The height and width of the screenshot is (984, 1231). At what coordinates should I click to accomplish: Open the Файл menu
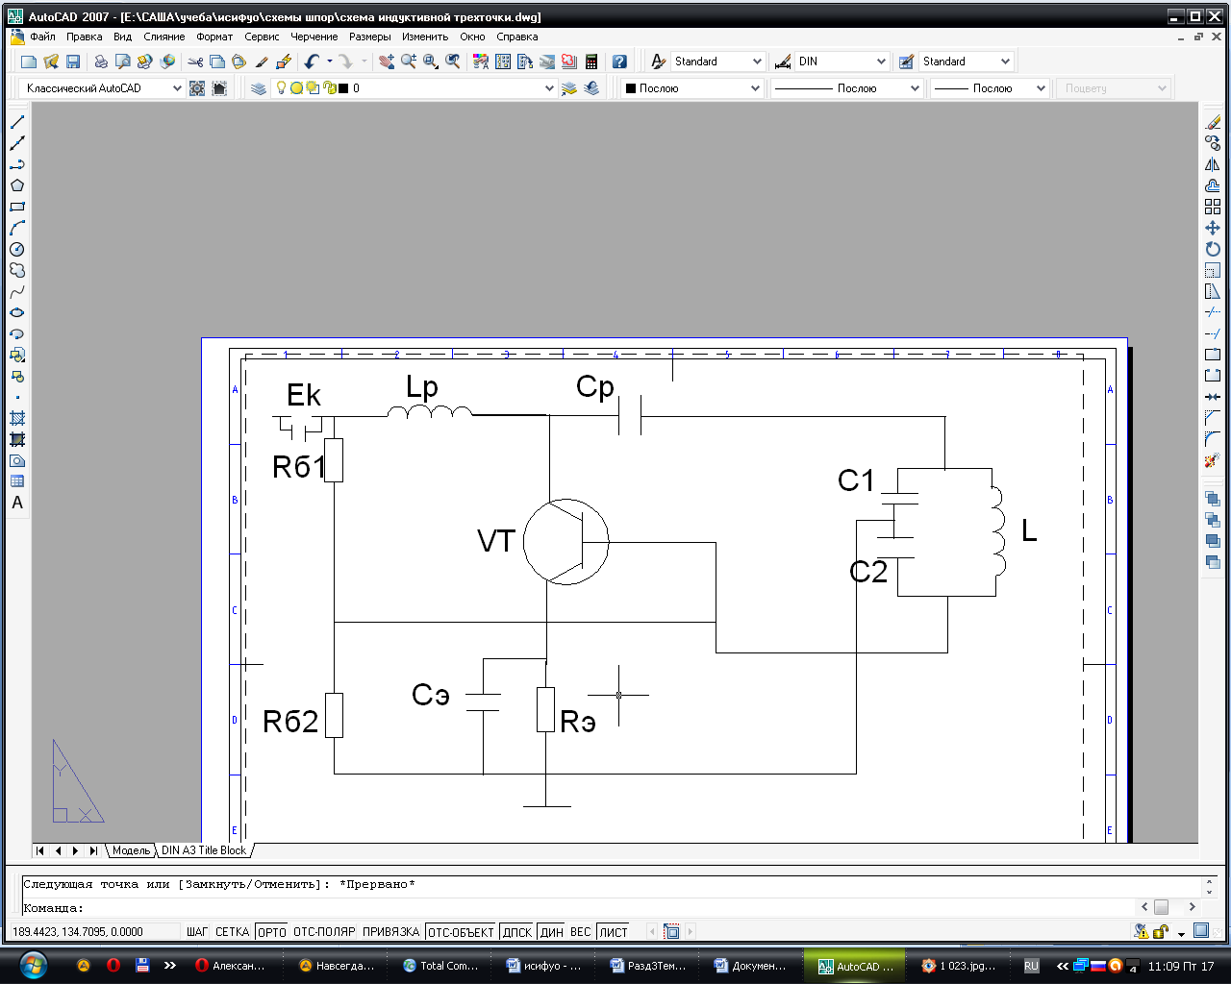tap(42, 37)
